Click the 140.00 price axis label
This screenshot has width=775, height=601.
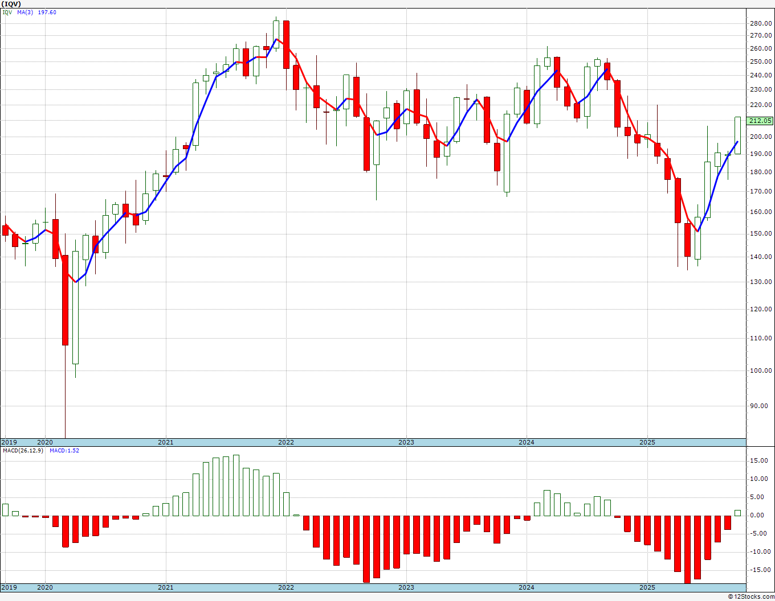pyautogui.click(x=761, y=257)
